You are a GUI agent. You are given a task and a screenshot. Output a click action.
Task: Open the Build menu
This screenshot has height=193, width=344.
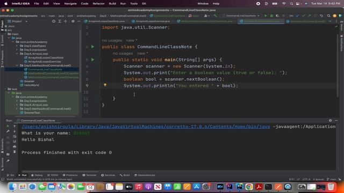point(112,4)
